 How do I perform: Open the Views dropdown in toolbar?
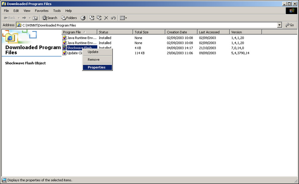pos(123,18)
